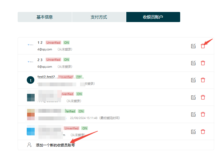Click ON badge in dark teal avatar row
Screen dimensions: 223x159
coord(79,94)
